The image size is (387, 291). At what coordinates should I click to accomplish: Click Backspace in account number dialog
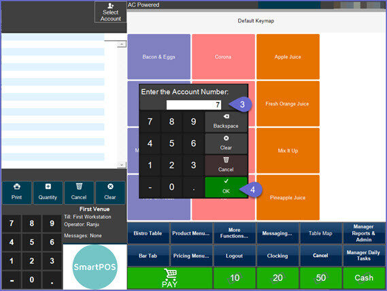click(x=226, y=122)
